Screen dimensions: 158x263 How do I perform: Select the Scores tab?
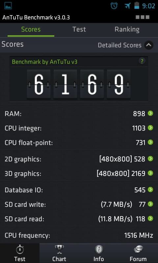(x=31, y=29)
